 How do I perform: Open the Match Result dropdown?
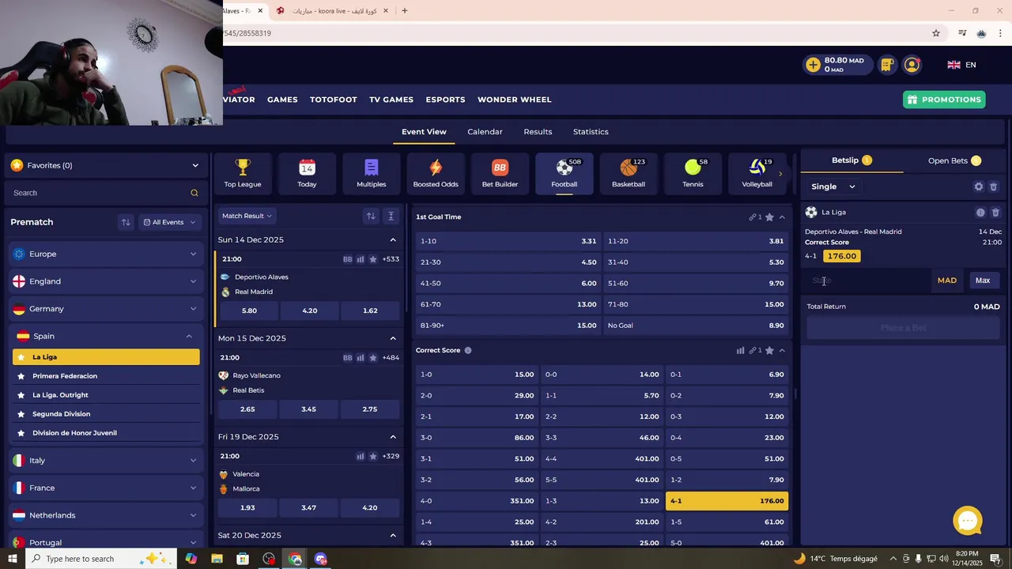247,216
